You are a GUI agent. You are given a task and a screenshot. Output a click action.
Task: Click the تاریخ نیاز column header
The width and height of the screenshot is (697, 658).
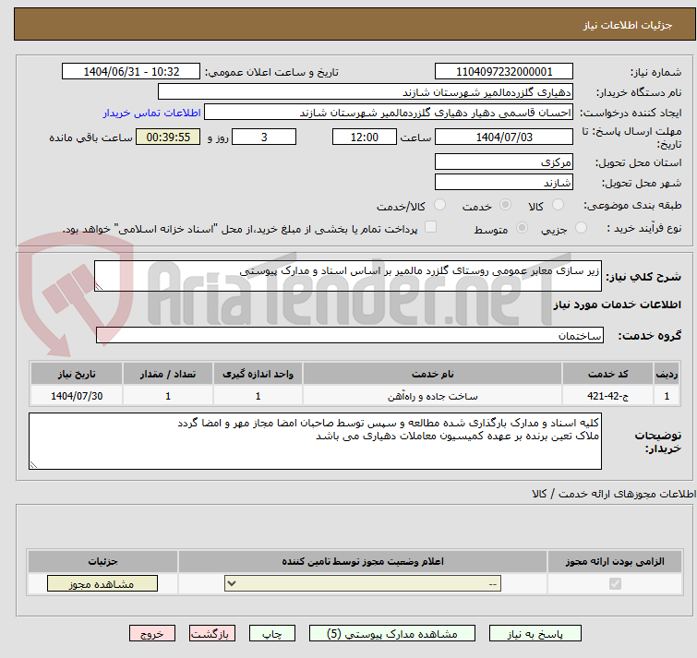77,374
